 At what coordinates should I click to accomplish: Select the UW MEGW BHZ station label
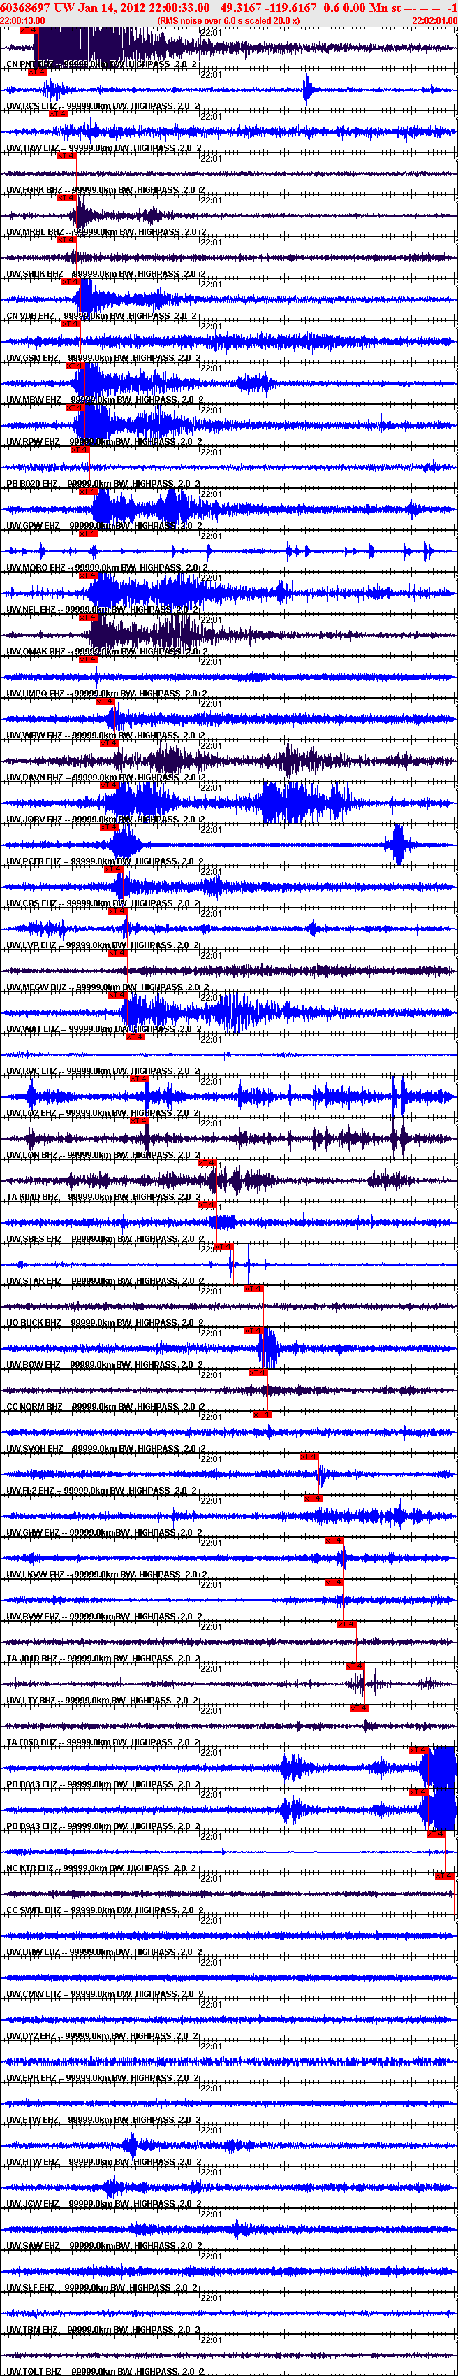click(37, 988)
